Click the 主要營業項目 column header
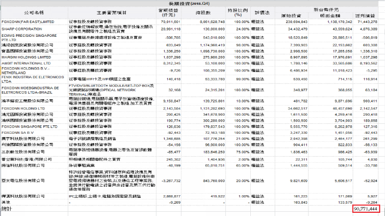 112,13
